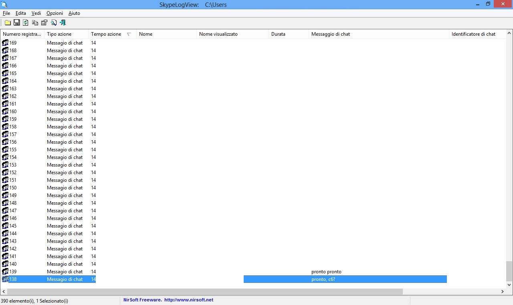This screenshot has width=513, height=305.
Task: Select record number 152
Action: pyautogui.click(x=13, y=172)
